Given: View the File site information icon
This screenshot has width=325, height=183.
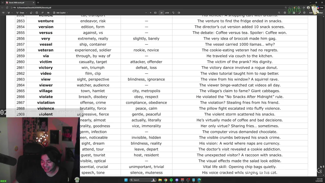Looking at the screenshot, I should coord(13,8).
